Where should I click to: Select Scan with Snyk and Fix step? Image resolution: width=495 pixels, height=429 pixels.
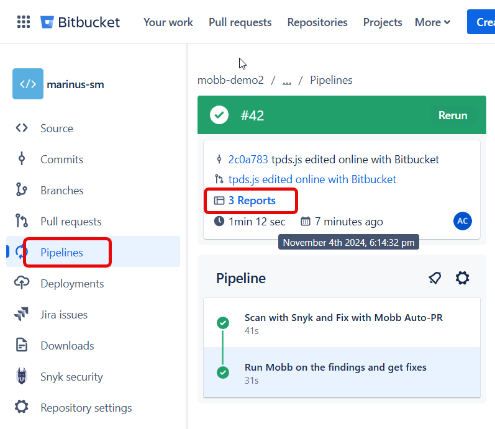(343, 318)
